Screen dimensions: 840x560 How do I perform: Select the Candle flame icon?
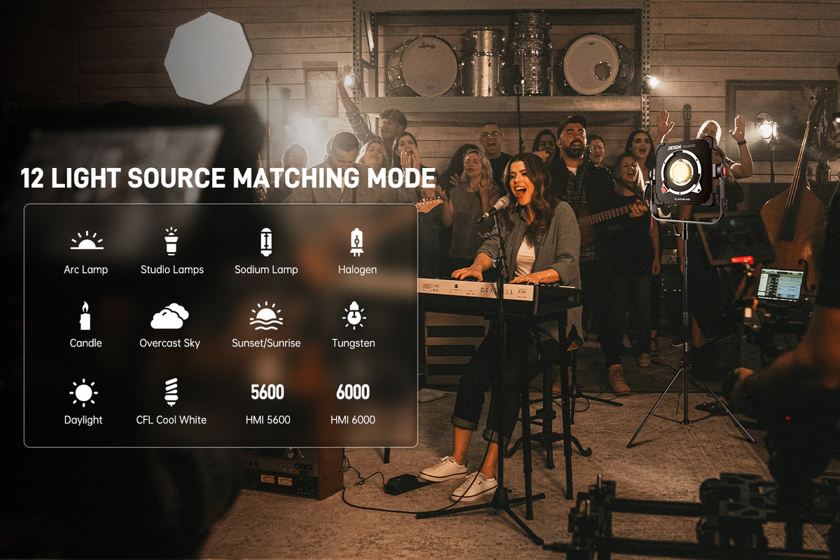[x=85, y=316]
